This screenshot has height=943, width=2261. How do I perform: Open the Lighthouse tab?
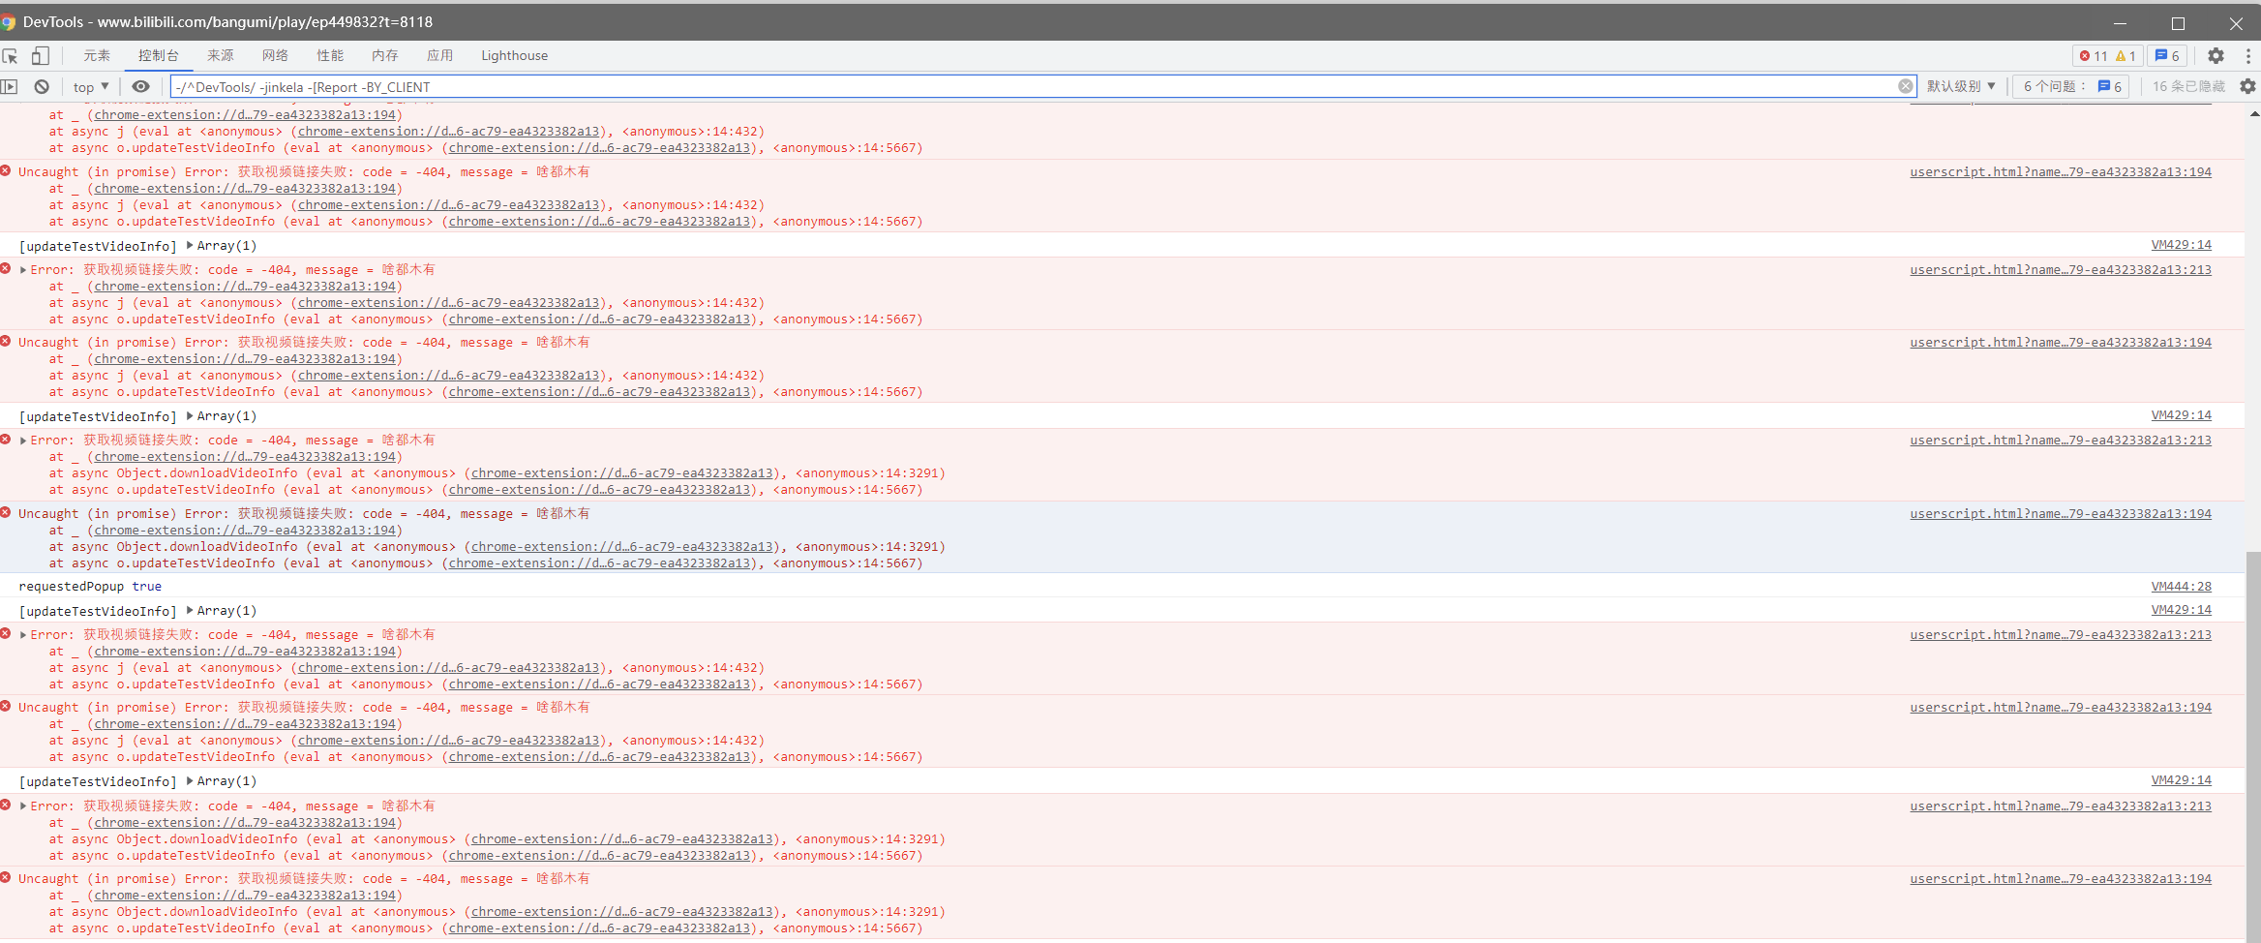coord(514,55)
